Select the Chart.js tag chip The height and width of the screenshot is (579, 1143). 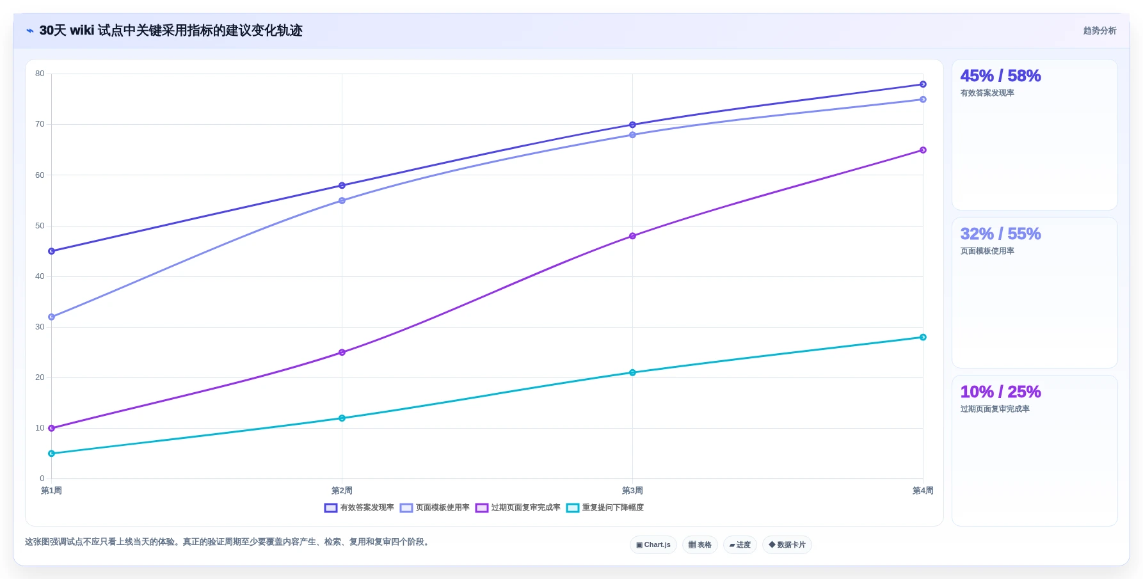pos(653,545)
